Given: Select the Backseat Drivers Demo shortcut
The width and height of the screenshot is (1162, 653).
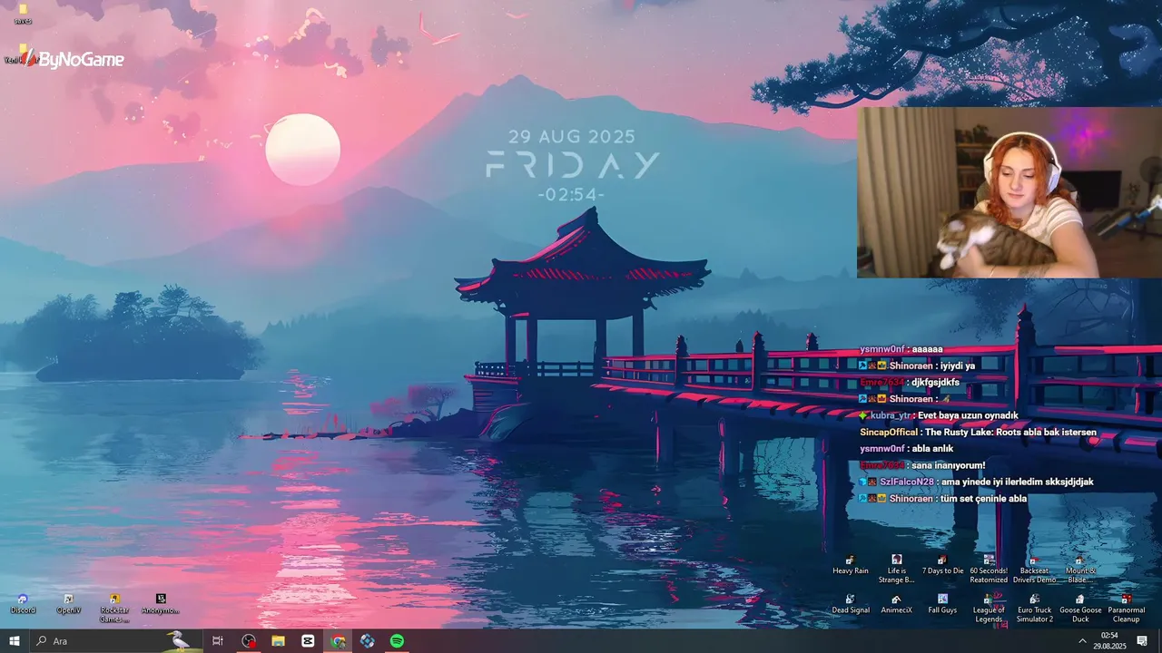Looking at the screenshot, I should click(1034, 569).
